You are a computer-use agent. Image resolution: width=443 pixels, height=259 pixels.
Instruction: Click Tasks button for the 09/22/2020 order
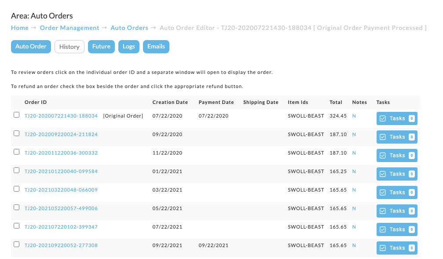(x=397, y=137)
